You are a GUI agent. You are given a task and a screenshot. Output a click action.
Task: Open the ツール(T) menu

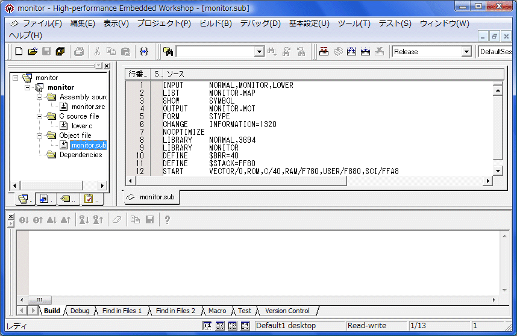click(354, 23)
